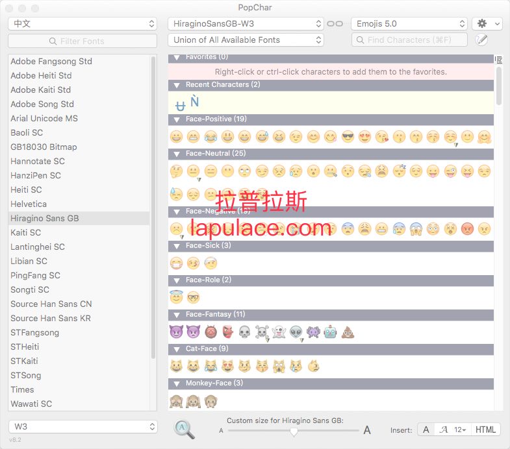Select the pile of poo emoji
Viewport: 510px width, 449px height.
coord(348,332)
